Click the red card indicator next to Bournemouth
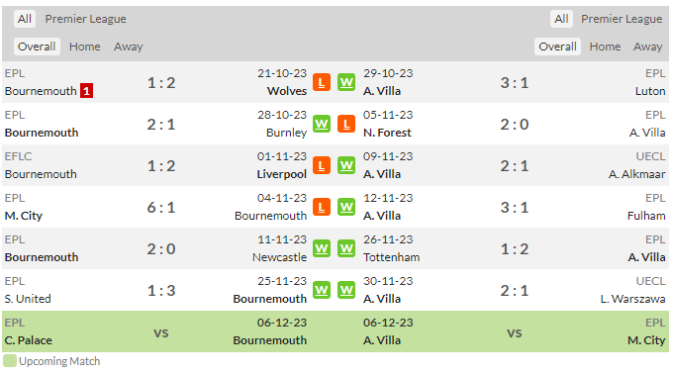This screenshot has width=673, height=374. click(x=86, y=91)
